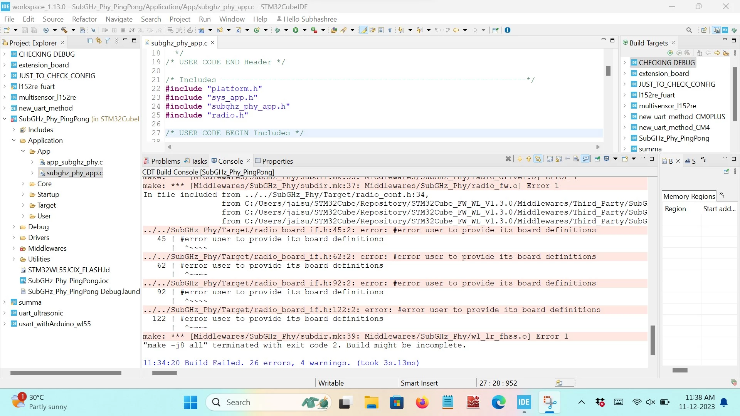Expand the Drivers folder

click(x=14, y=238)
